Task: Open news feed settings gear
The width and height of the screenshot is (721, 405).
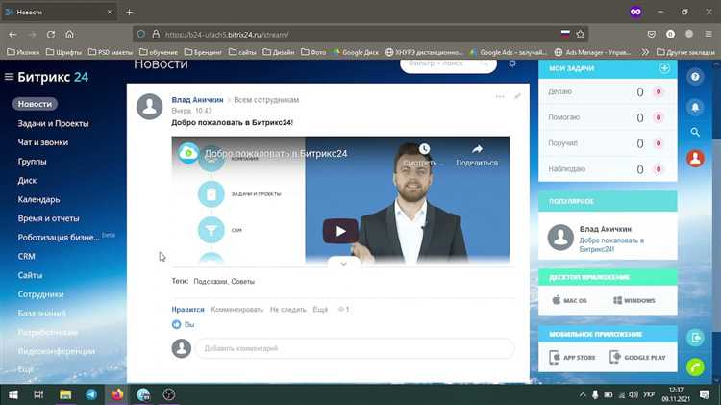Action: coord(512,63)
